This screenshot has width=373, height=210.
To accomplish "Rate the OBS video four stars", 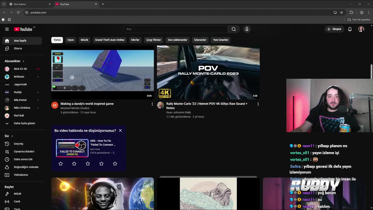I will [x=101, y=164].
